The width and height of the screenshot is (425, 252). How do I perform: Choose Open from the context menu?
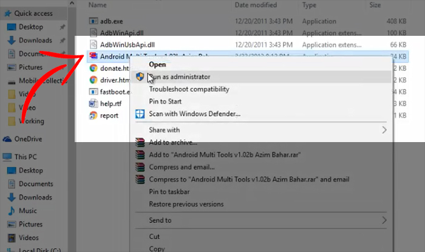pyautogui.click(x=157, y=64)
